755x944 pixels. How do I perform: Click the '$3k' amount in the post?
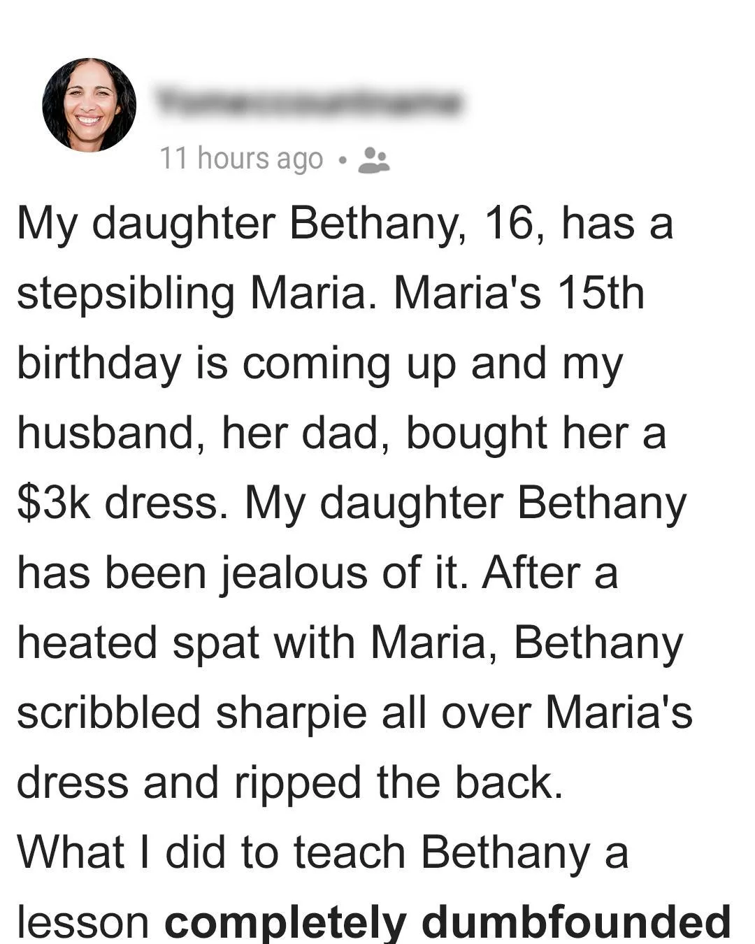coord(54,503)
